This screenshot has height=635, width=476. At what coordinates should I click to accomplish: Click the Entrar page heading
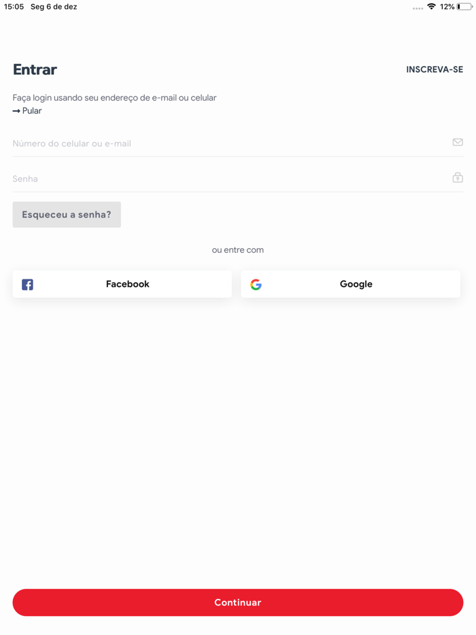pyautogui.click(x=35, y=69)
